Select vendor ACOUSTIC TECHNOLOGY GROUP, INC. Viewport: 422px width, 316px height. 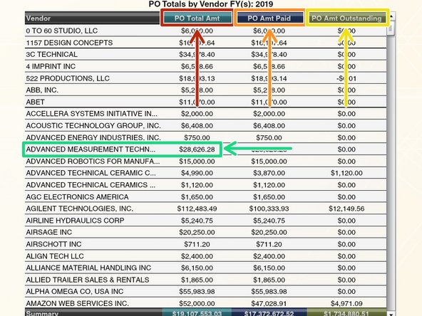click(93, 126)
